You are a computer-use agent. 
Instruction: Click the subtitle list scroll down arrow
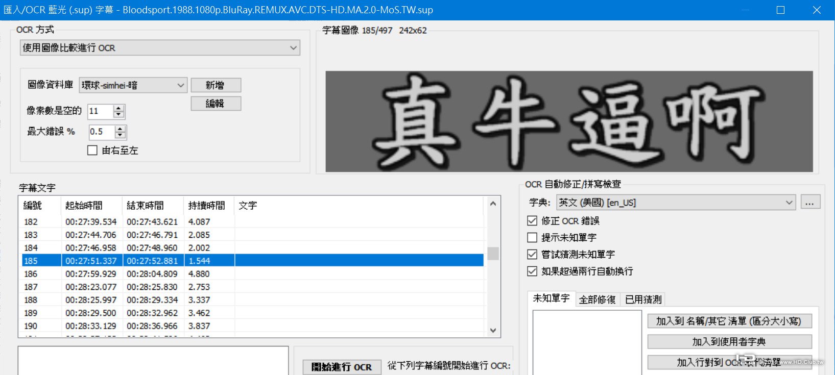493,331
